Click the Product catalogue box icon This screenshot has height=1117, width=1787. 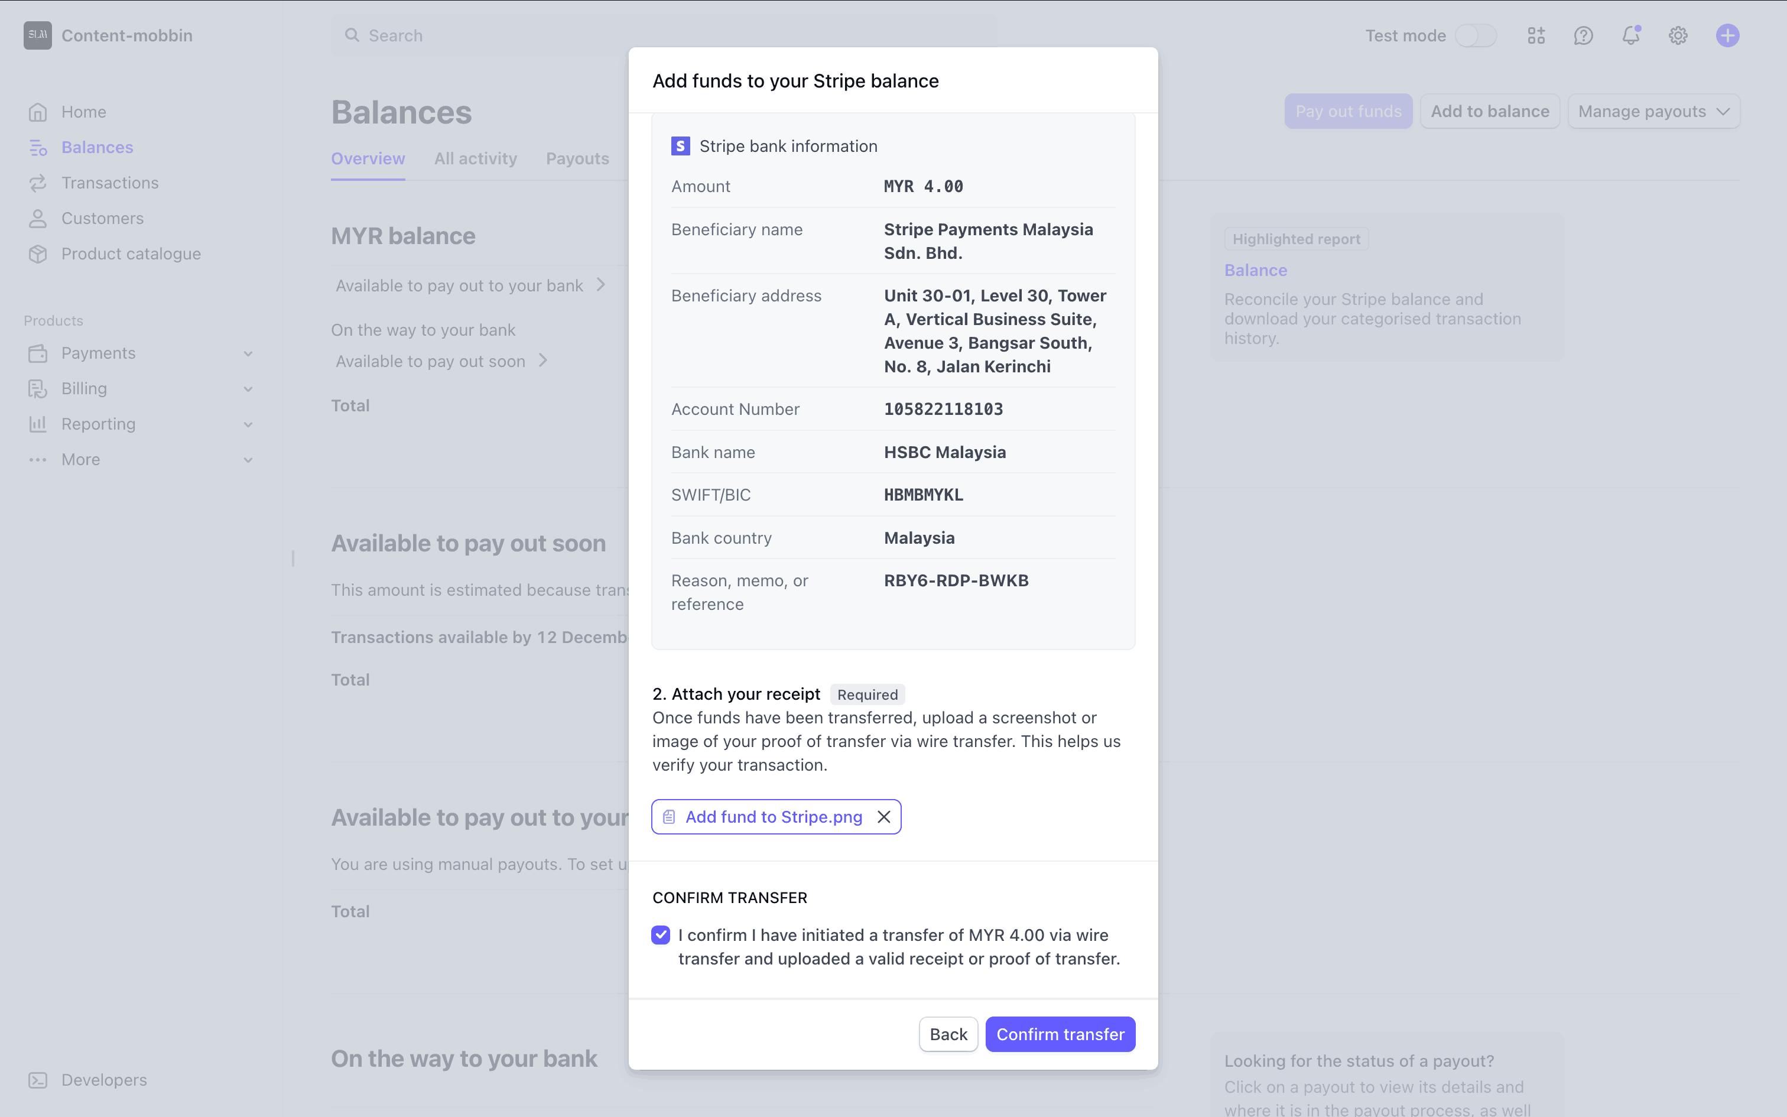(x=38, y=254)
